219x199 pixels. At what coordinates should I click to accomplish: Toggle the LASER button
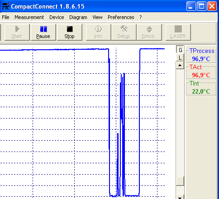pos(178,32)
